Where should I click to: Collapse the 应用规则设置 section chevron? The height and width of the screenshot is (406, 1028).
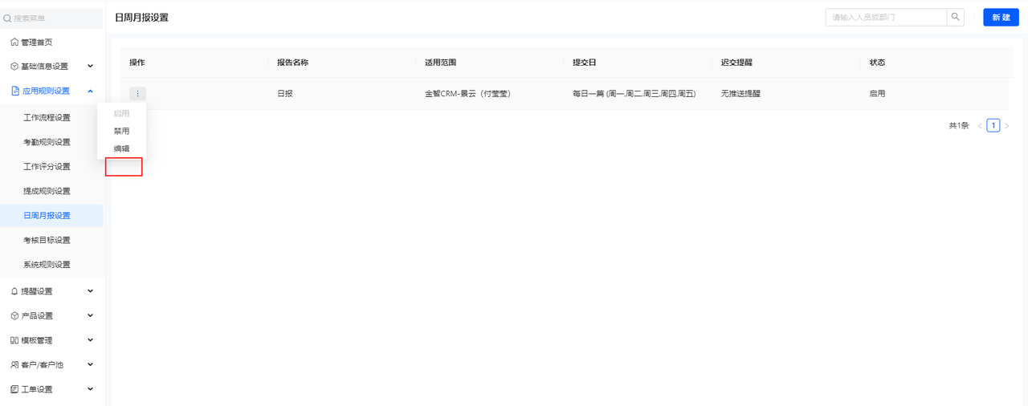[90, 91]
